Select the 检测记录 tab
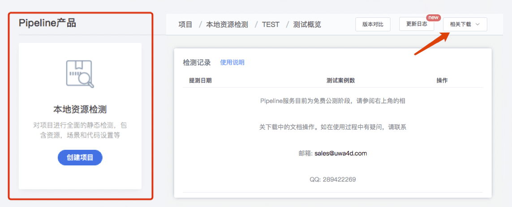 tap(197, 63)
